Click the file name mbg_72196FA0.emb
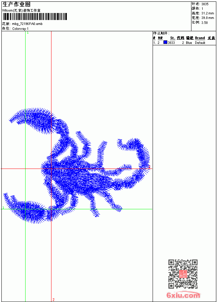 [27, 24]
